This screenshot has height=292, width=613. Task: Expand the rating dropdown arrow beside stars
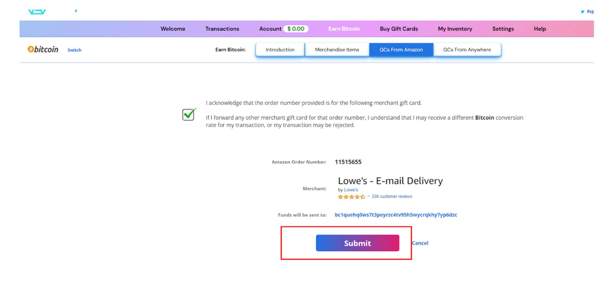coord(369,196)
